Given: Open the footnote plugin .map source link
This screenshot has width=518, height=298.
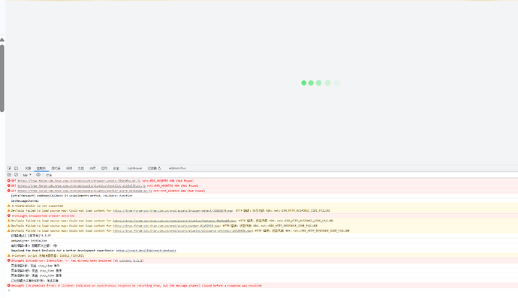Looking at the screenshot, I should 174,221.
